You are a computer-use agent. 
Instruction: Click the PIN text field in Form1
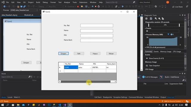97,36
